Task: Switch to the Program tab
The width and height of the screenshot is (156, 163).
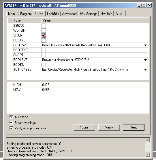Action: coord(26,14)
